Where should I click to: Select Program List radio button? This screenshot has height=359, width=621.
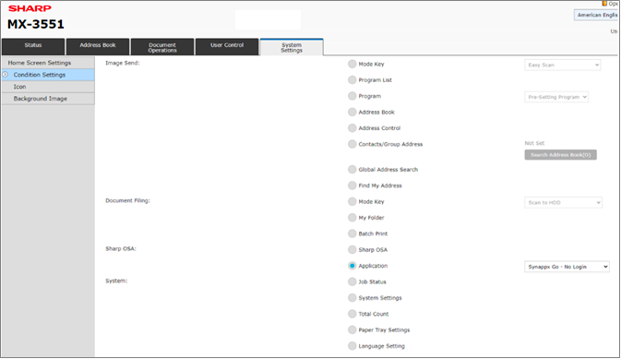point(352,80)
